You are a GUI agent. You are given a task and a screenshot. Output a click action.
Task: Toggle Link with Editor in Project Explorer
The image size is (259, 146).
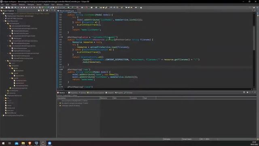click(x=41, y=11)
